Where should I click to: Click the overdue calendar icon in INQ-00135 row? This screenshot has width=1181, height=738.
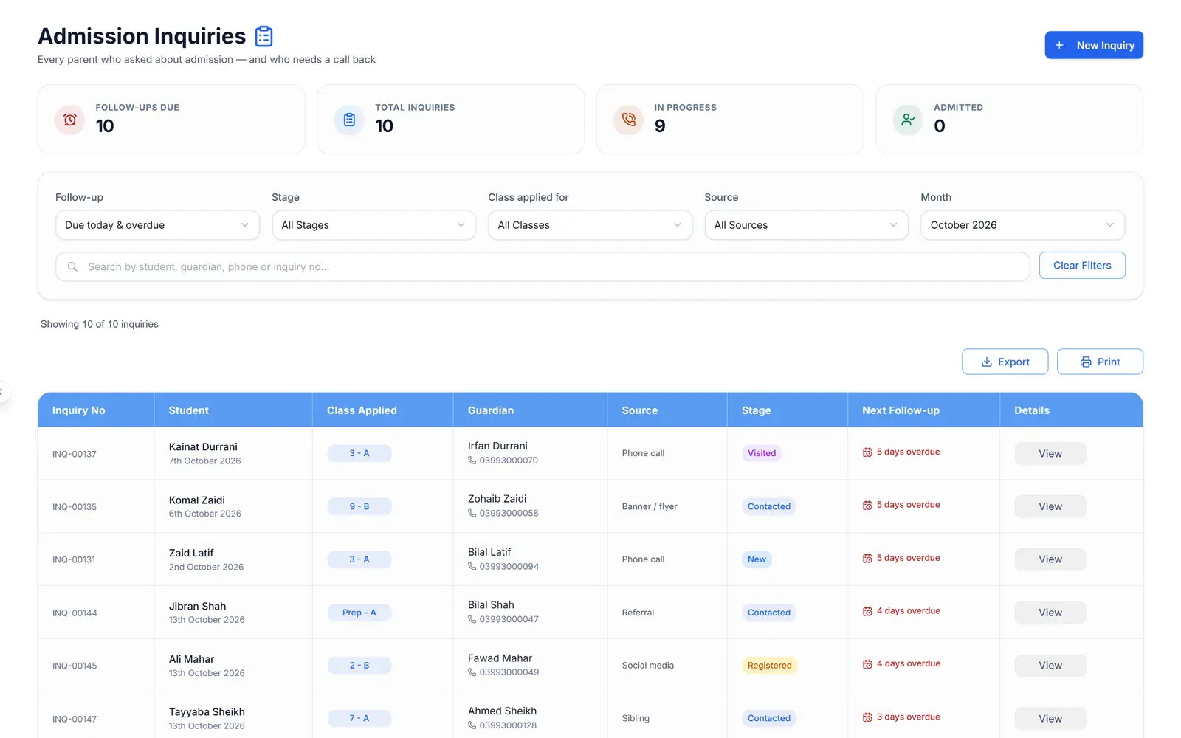[x=867, y=506]
